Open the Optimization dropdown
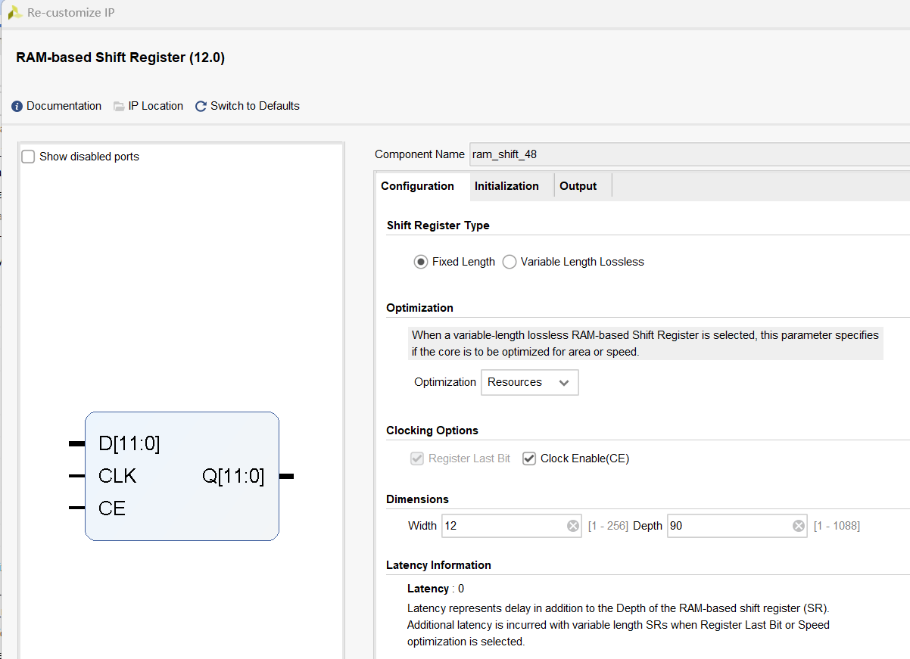The image size is (910, 659). 565,382
